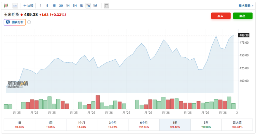Click the +1.63 (+0.33%) change text

pos(53,15)
